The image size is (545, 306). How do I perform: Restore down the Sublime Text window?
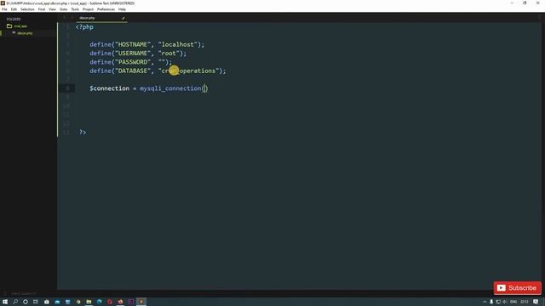click(x=525, y=3)
